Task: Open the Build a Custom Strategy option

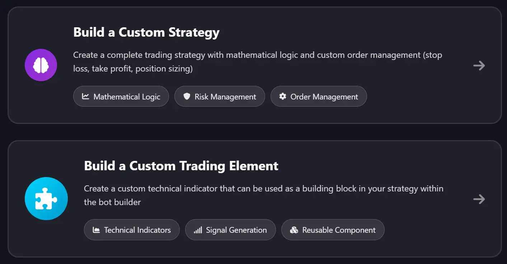Action: [x=254, y=65]
